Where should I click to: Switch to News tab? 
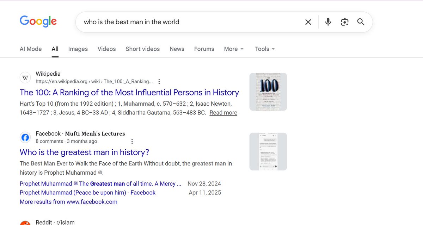pos(177,49)
